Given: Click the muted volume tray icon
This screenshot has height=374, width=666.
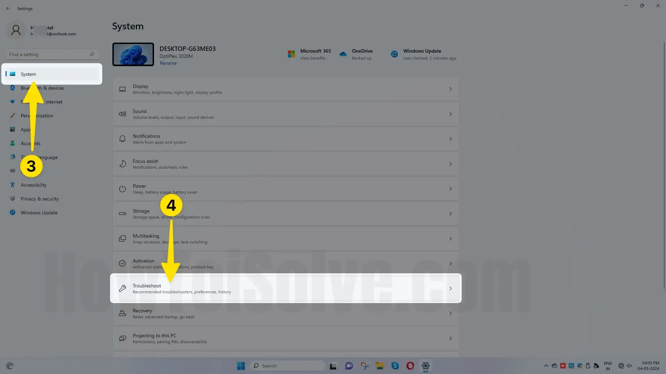Looking at the screenshot, I should coord(630,366).
